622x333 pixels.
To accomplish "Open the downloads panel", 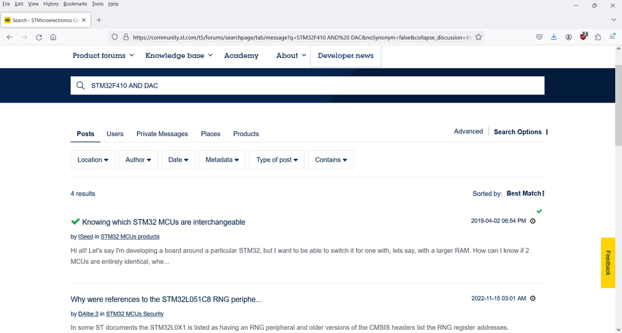I will [x=554, y=37].
